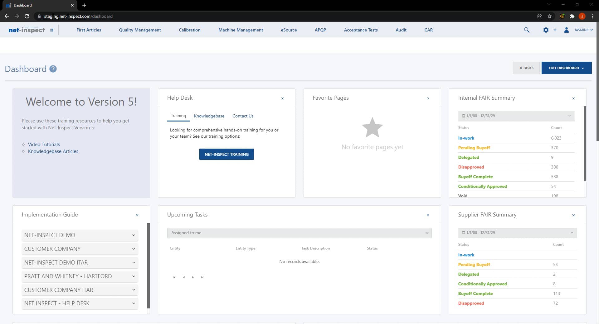The height and width of the screenshot is (324, 599).
Task: Click the Dashboard help question mark
Action: click(53, 69)
